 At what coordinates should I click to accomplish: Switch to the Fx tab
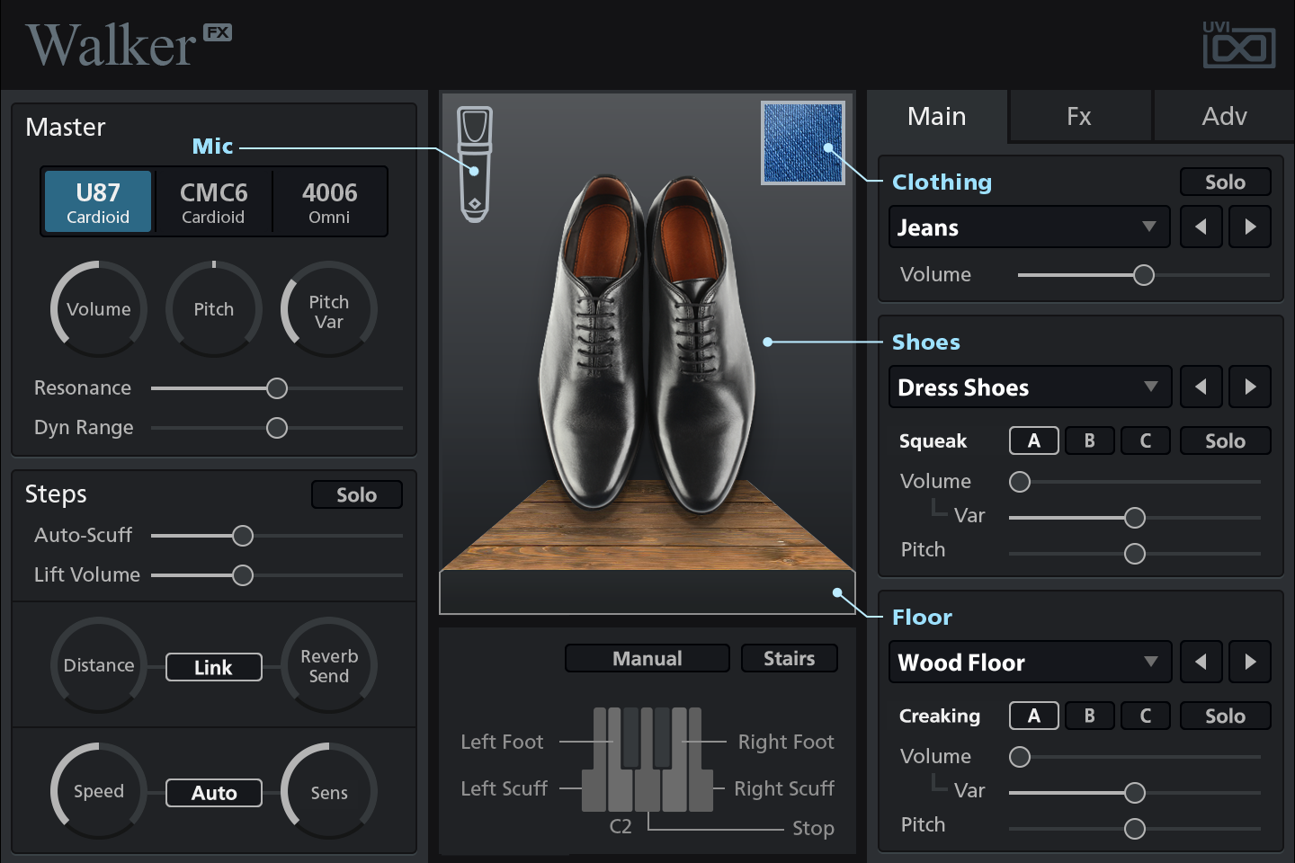1079,117
